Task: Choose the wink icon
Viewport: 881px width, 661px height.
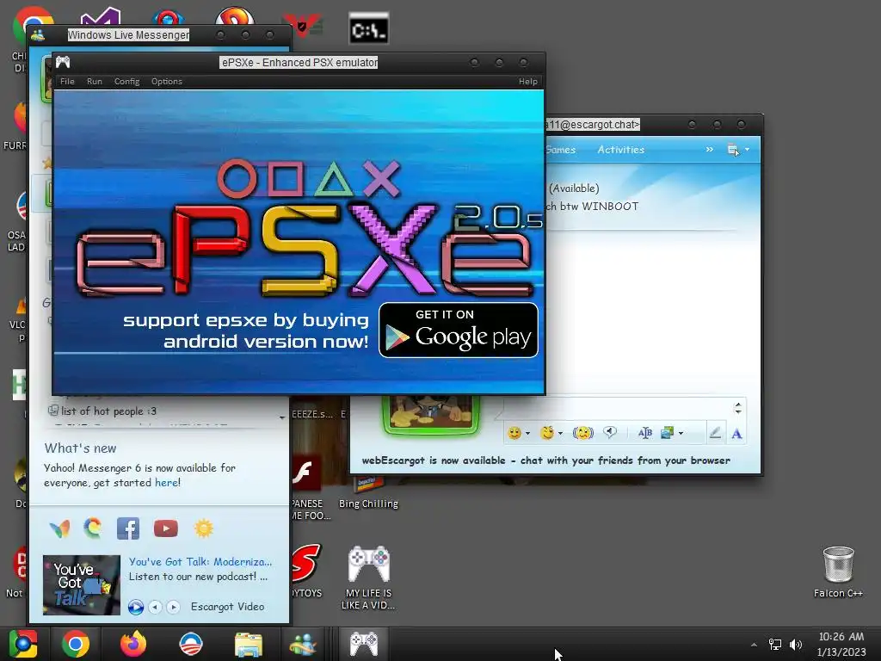Action: click(546, 433)
